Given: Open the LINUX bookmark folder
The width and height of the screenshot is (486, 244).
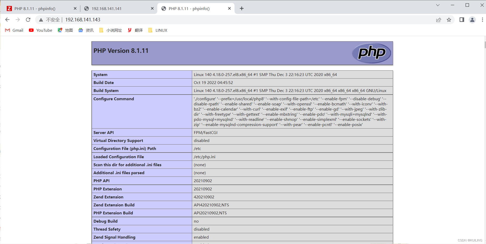Looking at the screenshot, I should tap(158, 30).
